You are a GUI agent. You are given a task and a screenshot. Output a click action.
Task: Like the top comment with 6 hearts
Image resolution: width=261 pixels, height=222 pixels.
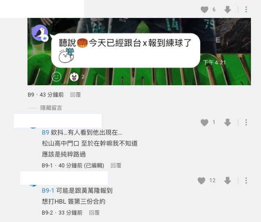click(x=204, y=9)
